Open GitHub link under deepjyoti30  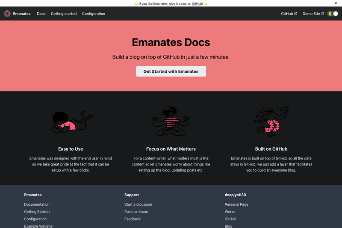(230, 219)
